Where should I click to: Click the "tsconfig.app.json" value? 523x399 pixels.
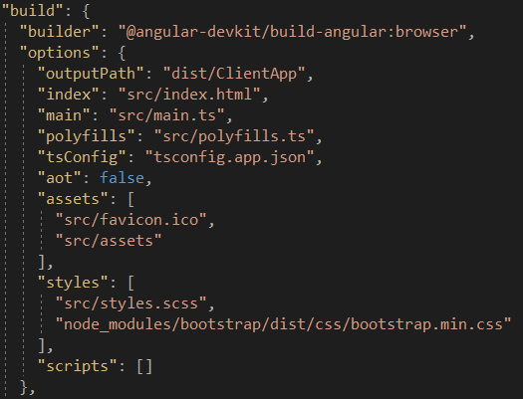230,157
